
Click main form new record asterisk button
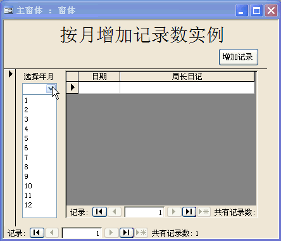[141, 233]
